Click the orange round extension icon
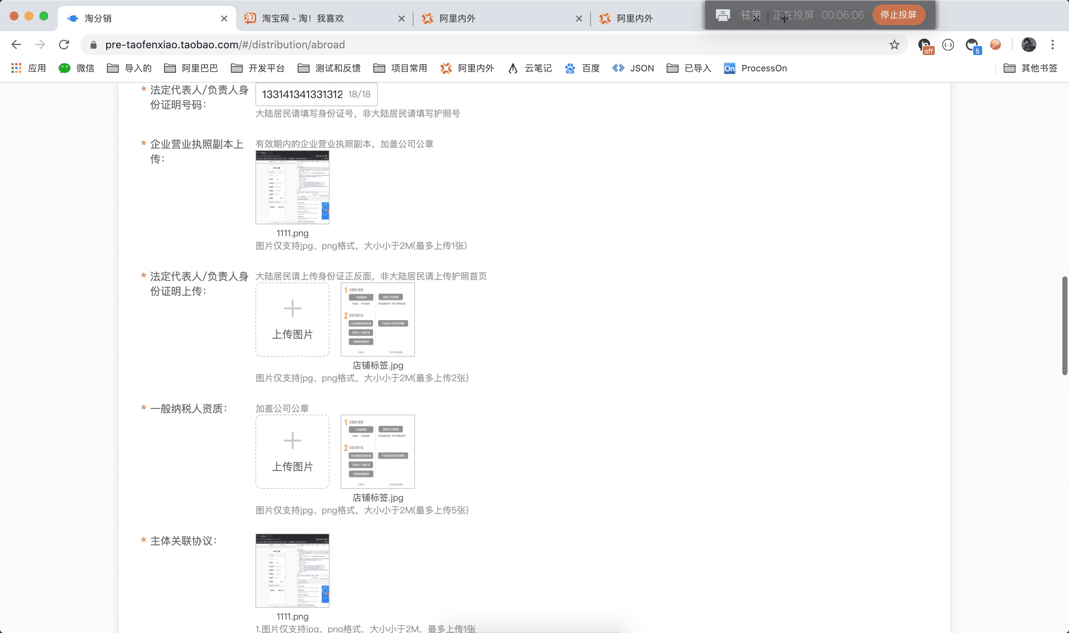This screenshot has height=633, width=1069. pos(995,44)
